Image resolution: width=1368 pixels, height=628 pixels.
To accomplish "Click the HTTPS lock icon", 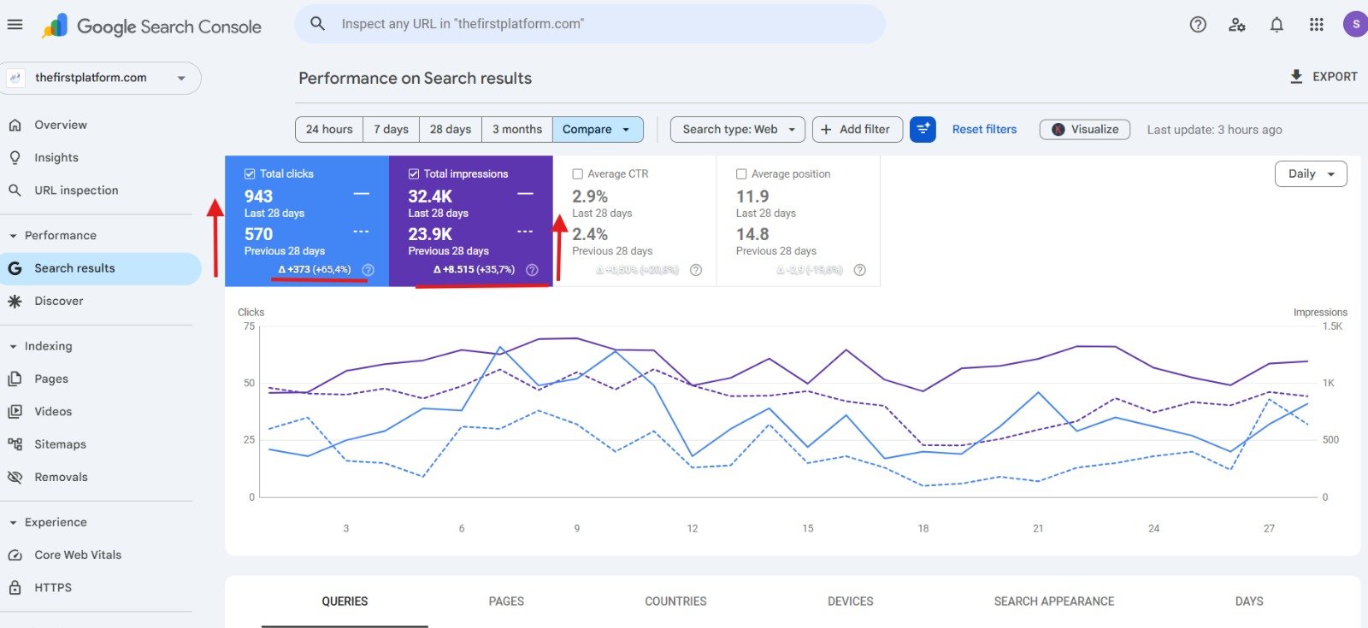I will (x=15, y=588).
